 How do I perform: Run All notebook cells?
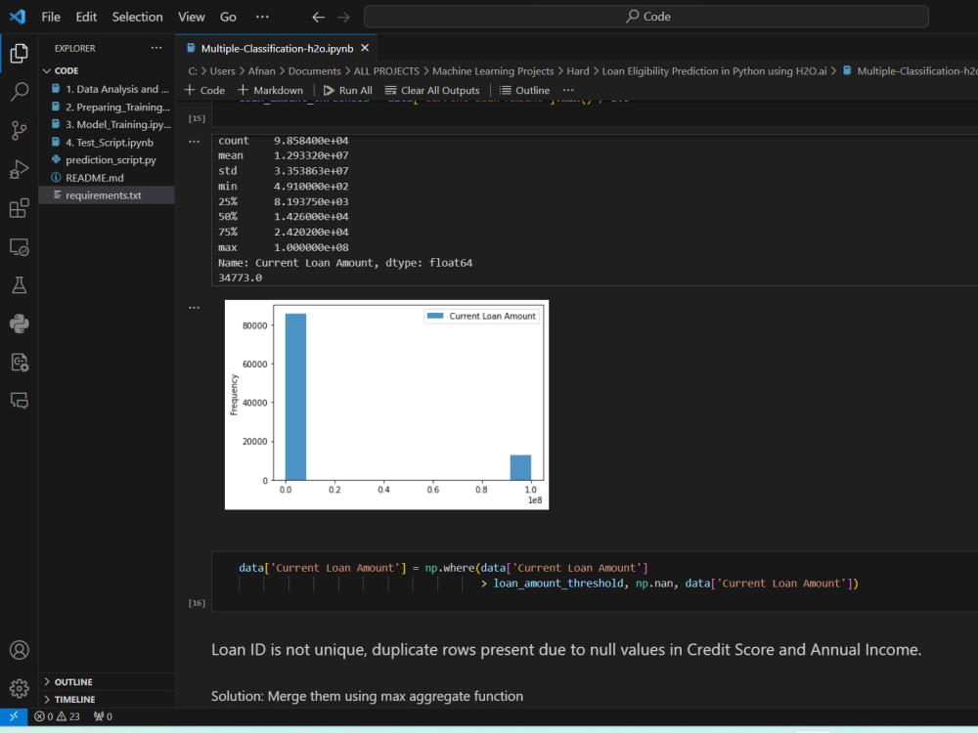tap(347, 89)
